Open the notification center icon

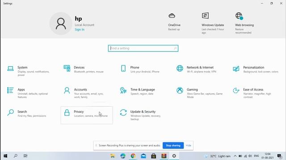click(x=279, y=156)
